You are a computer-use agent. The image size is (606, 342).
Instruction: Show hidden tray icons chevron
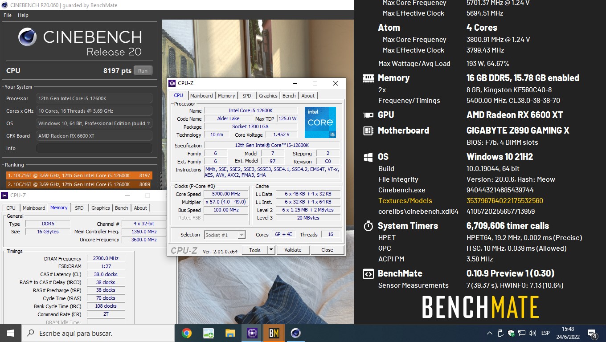(x=490, y=333)
